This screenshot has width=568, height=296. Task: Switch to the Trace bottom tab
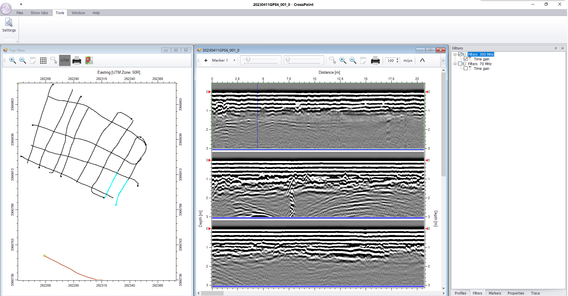[535, 293]
